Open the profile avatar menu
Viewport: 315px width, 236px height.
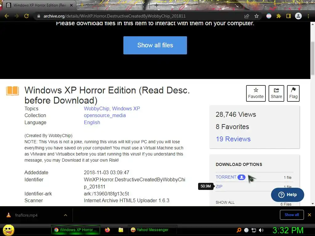298,16
